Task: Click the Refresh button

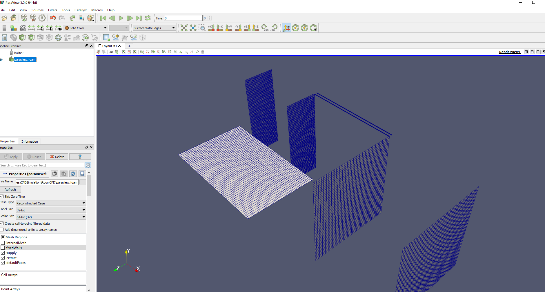Action: tap(10, 190)
